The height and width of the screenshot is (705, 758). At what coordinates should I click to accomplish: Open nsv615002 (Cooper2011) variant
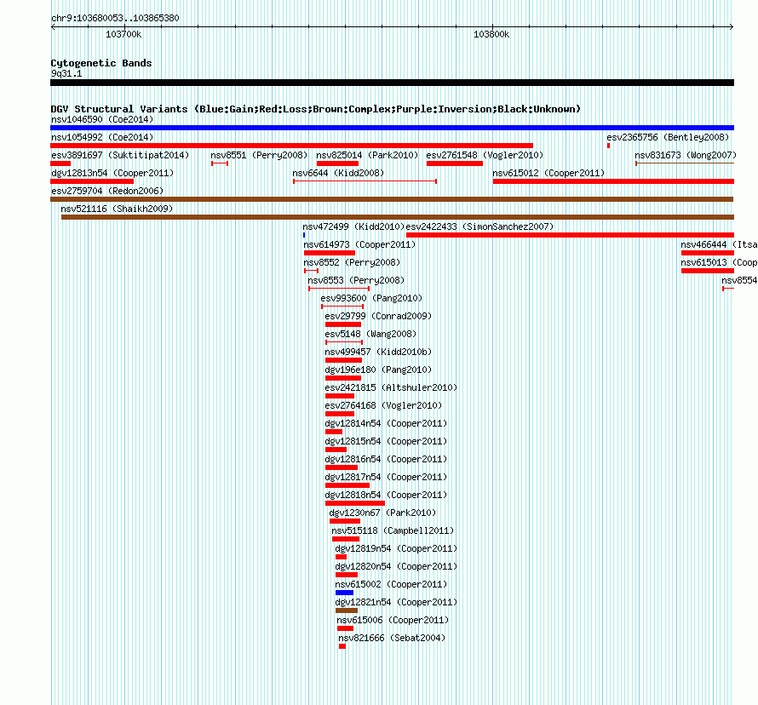pyautogui.click(x=391, y=584)
